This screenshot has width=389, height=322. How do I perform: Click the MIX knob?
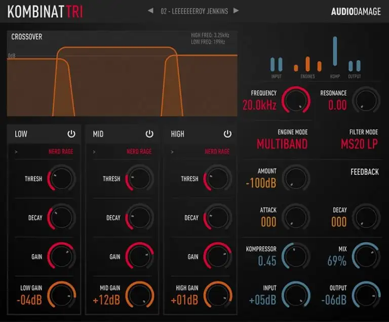(x=366, y=256)
